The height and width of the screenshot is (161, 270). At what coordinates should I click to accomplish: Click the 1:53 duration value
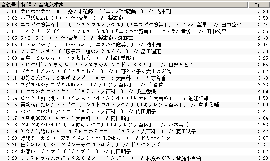tap(263, 98)
